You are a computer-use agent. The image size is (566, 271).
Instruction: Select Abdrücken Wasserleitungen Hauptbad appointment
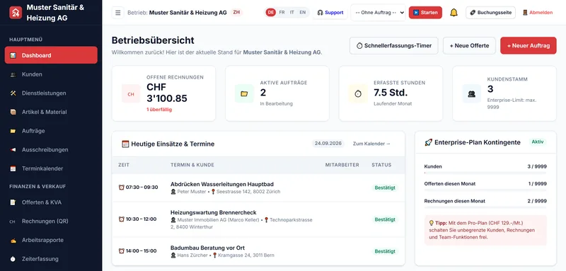click(222, 185)
